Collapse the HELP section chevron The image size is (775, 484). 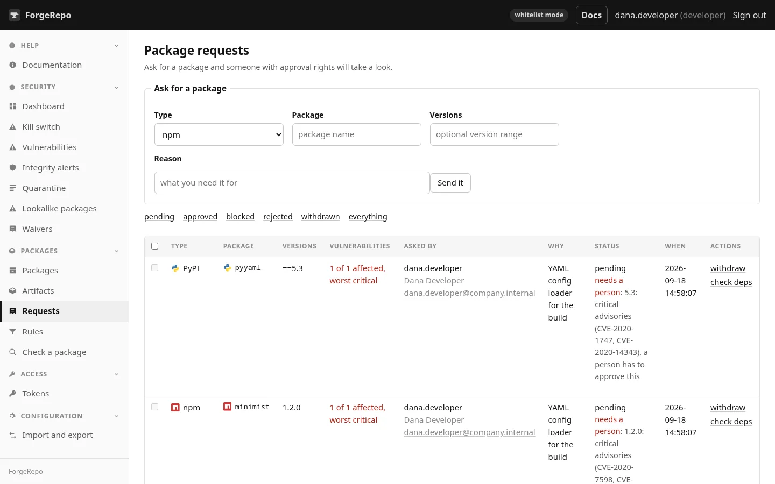coord(116,46)
